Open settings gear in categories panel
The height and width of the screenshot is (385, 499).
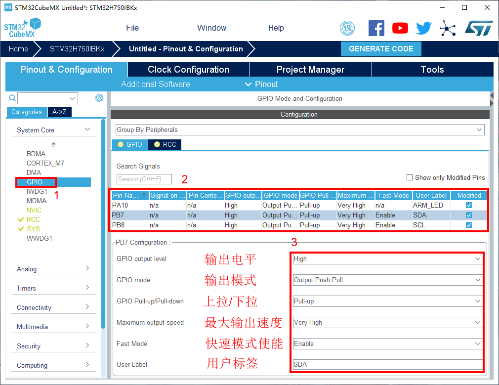[x=99, y=98]
